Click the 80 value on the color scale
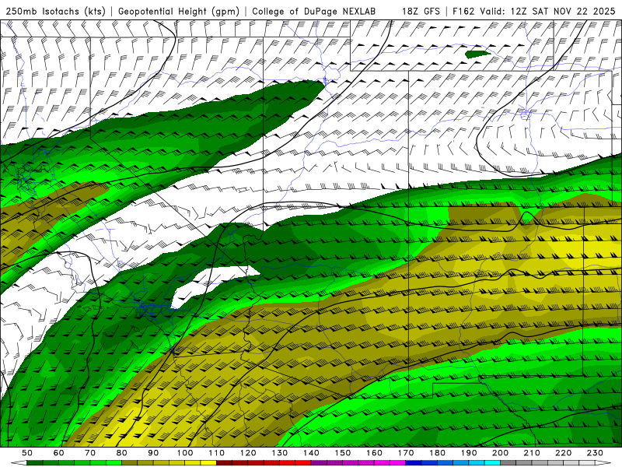622x467 pixels. [x=122, y=453]
